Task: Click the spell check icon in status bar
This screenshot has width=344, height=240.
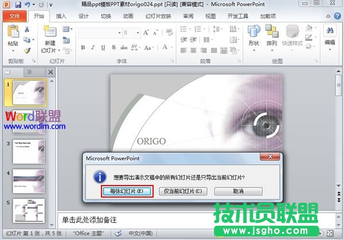Action: click(118, 233)
